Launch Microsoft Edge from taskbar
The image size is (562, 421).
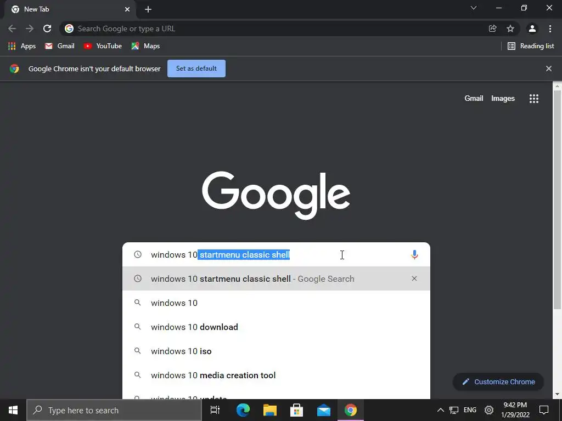click(243, 410)
